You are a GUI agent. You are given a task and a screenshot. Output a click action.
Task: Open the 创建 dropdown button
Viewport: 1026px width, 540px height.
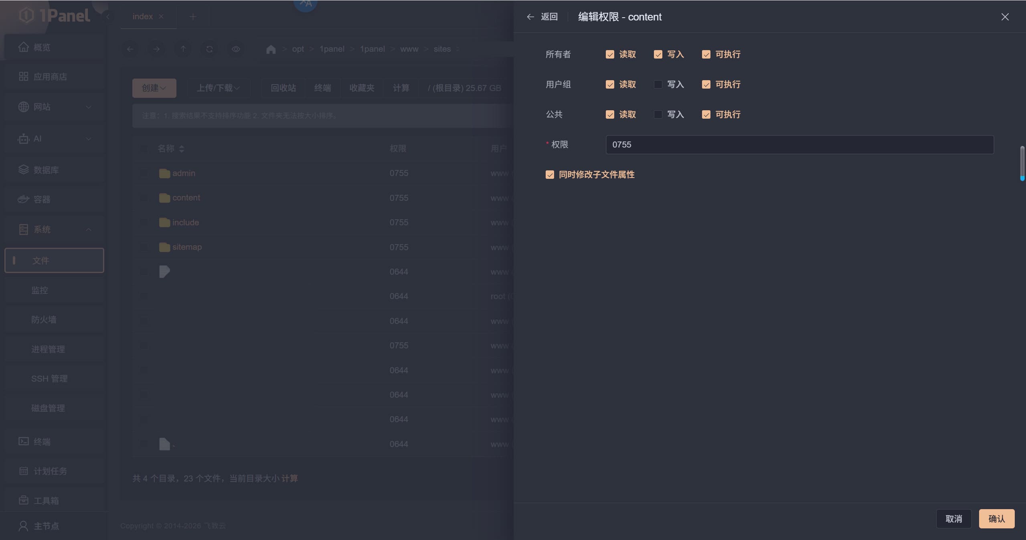tap(154, 88)
